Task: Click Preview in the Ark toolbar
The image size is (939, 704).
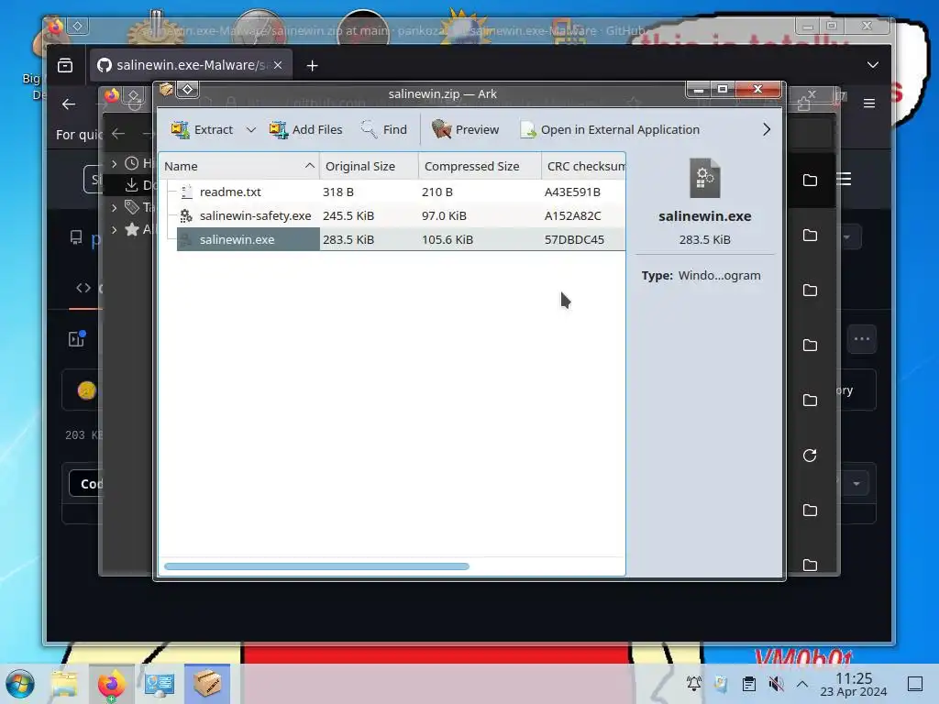Action: pos(465,129)
